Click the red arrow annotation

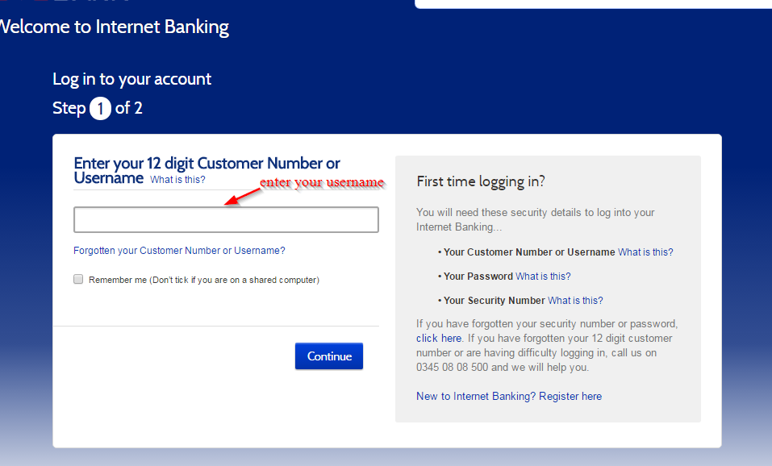[x=242, y=197]
